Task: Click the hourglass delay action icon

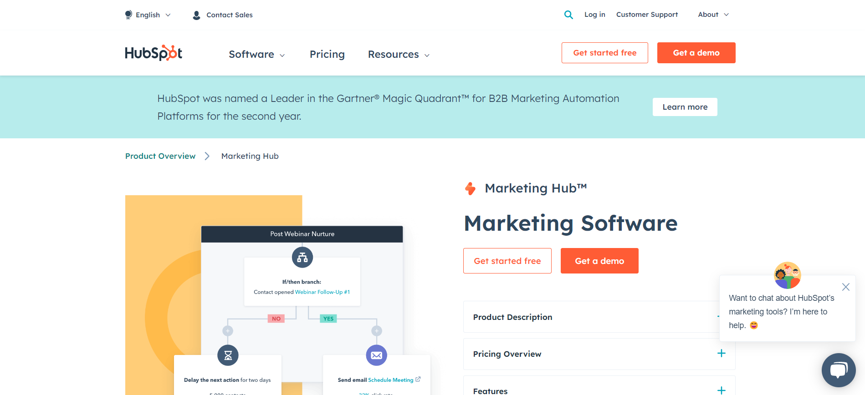Action: (228, 355)
